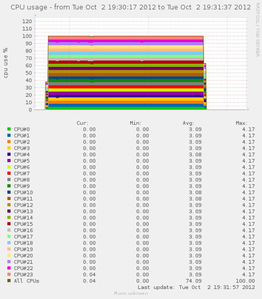This screenshot has height=299, width=262.
Task: Click the Cur: column header
Action: pos(82,123)
